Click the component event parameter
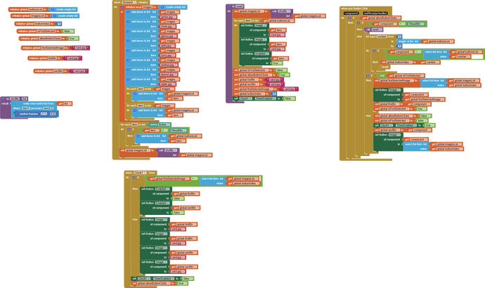The width and height of the screenshot is (485, 288). coord(351,13)
